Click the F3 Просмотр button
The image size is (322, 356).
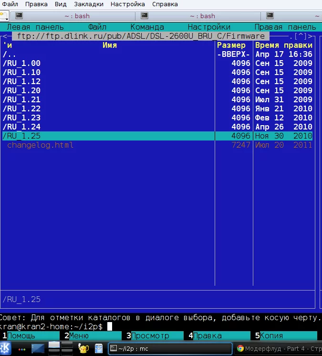155,335
